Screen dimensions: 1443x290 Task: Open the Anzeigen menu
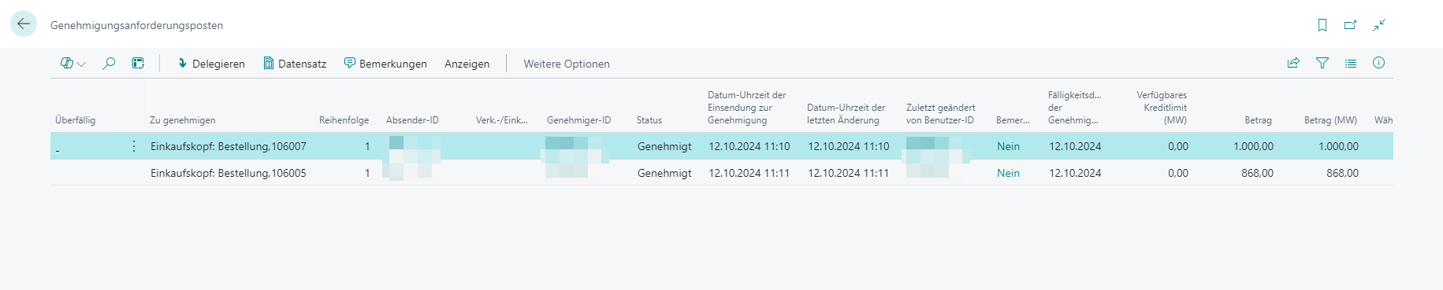click(467, 64)
